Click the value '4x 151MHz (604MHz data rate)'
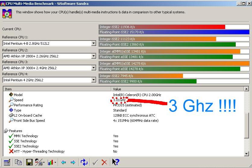The image size is (252, 168). tap(136, 121)
